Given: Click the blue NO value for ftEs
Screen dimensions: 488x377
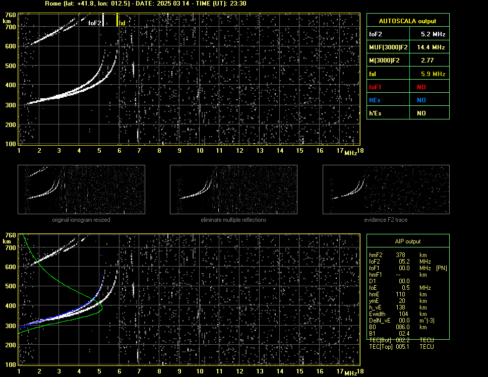Looking at the screenshot, I should pyautogui.click(x=421, y=100).
